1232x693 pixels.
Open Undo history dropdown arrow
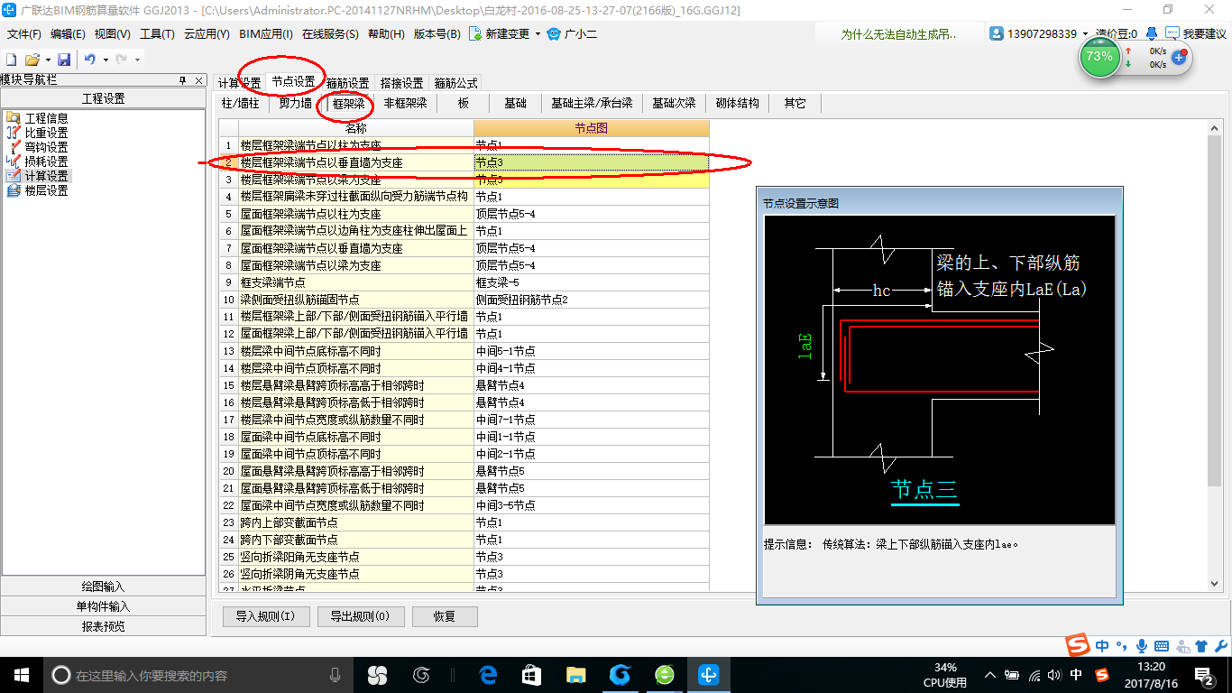[105, 59]
